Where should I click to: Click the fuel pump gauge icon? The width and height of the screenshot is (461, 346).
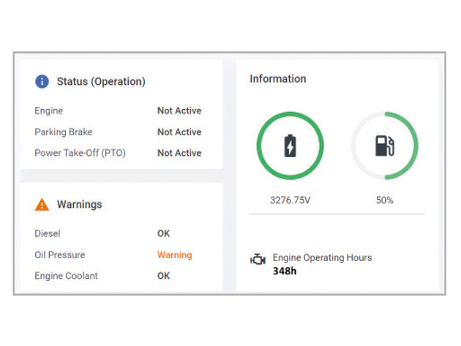tap(385, 146)
